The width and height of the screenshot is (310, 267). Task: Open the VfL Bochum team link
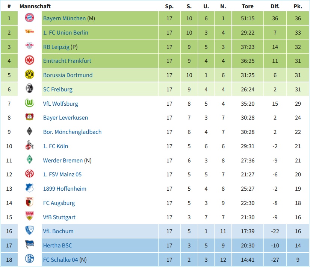(58, 231)
